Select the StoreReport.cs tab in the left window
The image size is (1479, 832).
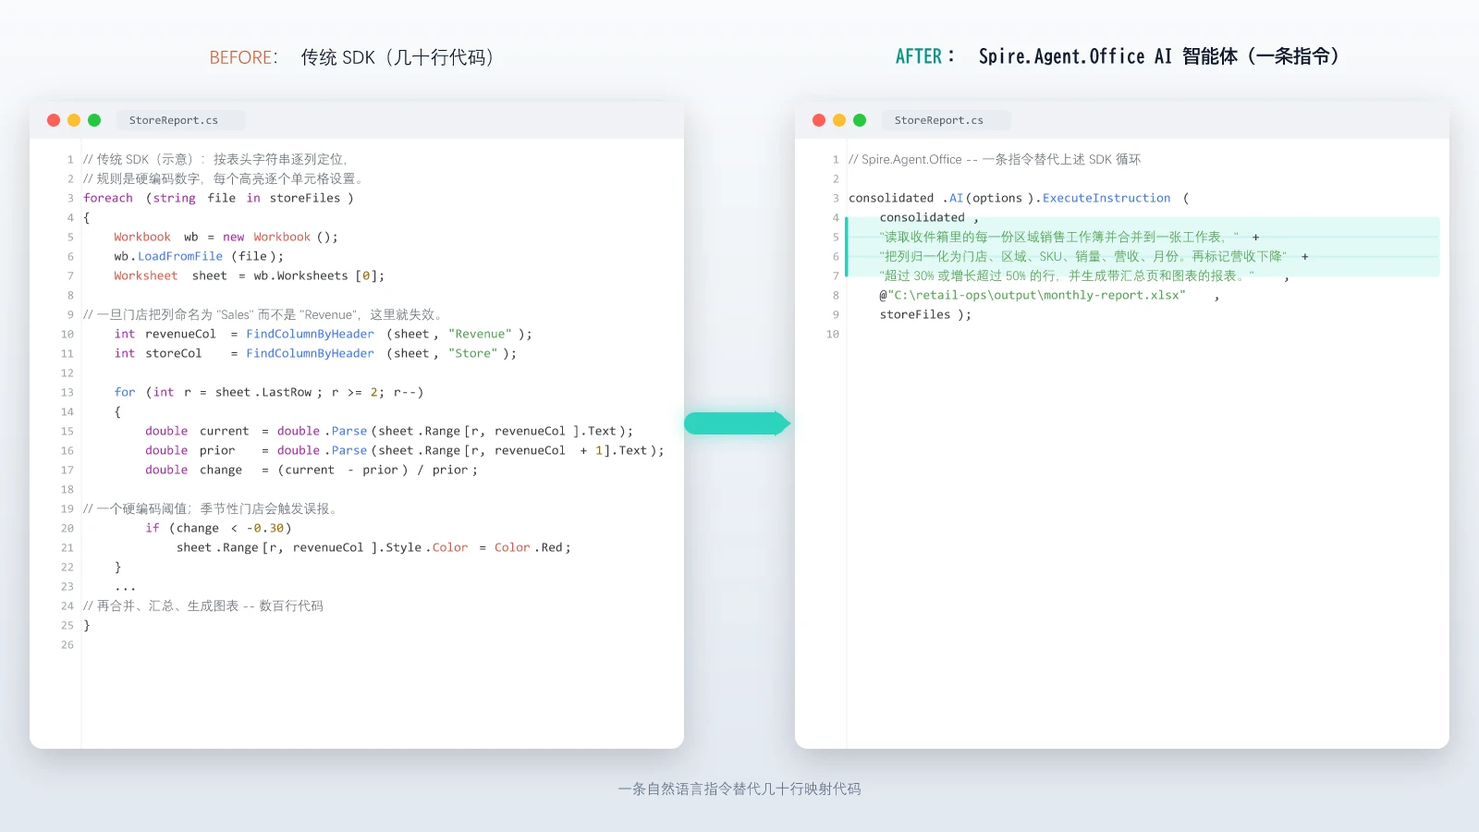coord(180,120)
